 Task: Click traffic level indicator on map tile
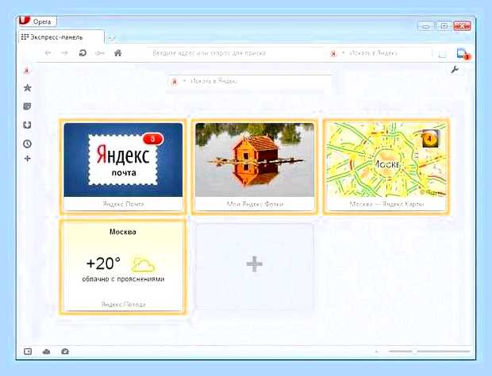[x=430, y=138]
